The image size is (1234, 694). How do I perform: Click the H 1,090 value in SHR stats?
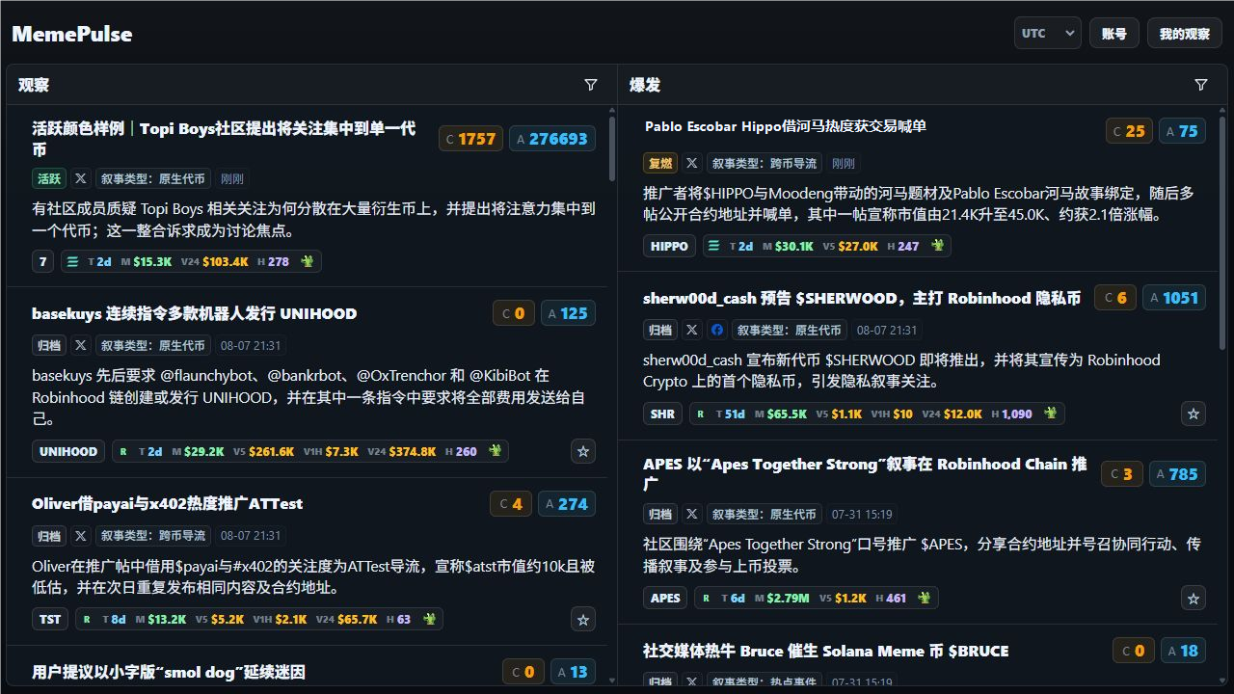tap(1010, 414)
